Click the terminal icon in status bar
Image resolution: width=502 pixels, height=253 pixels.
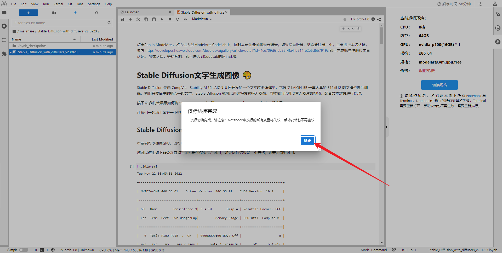pos(42,250)
